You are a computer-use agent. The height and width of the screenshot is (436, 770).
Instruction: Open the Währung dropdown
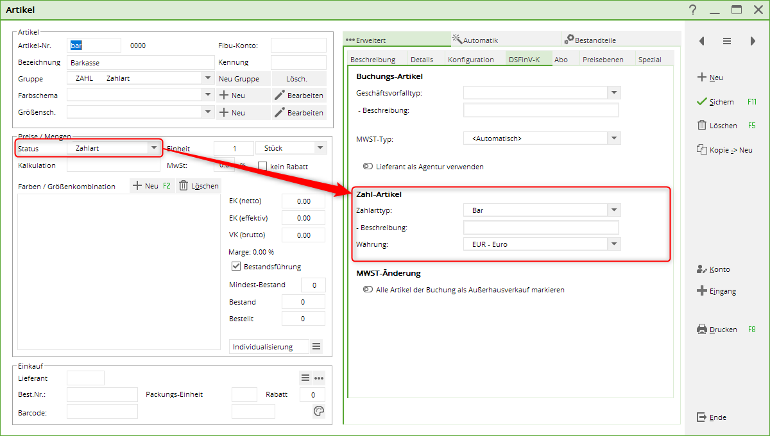pyautogui.click(x=614, y=244)
